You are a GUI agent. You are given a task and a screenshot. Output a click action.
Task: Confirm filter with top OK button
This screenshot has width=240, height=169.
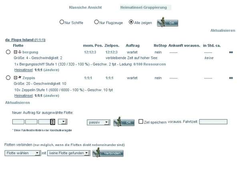pyautogui.click(x=168, y=23)
